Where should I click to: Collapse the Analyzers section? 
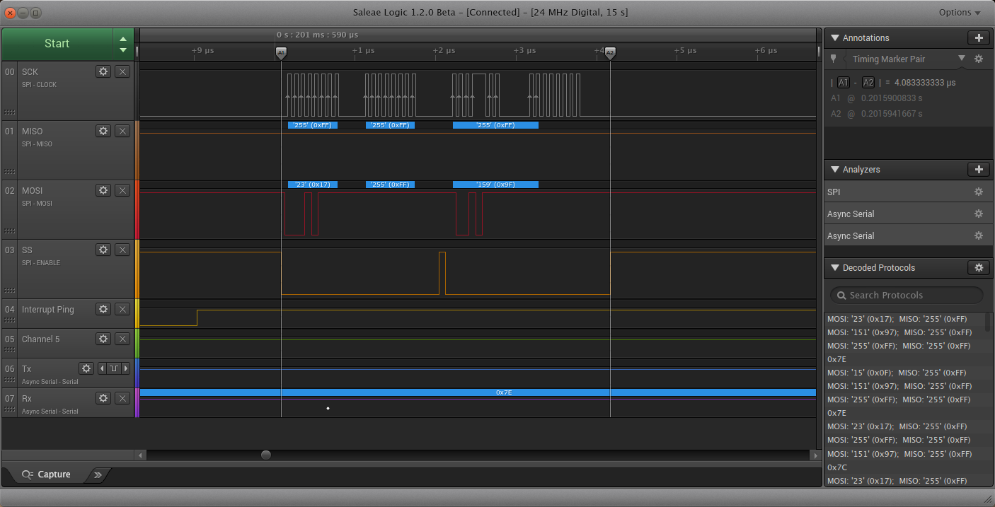(835, 170)
